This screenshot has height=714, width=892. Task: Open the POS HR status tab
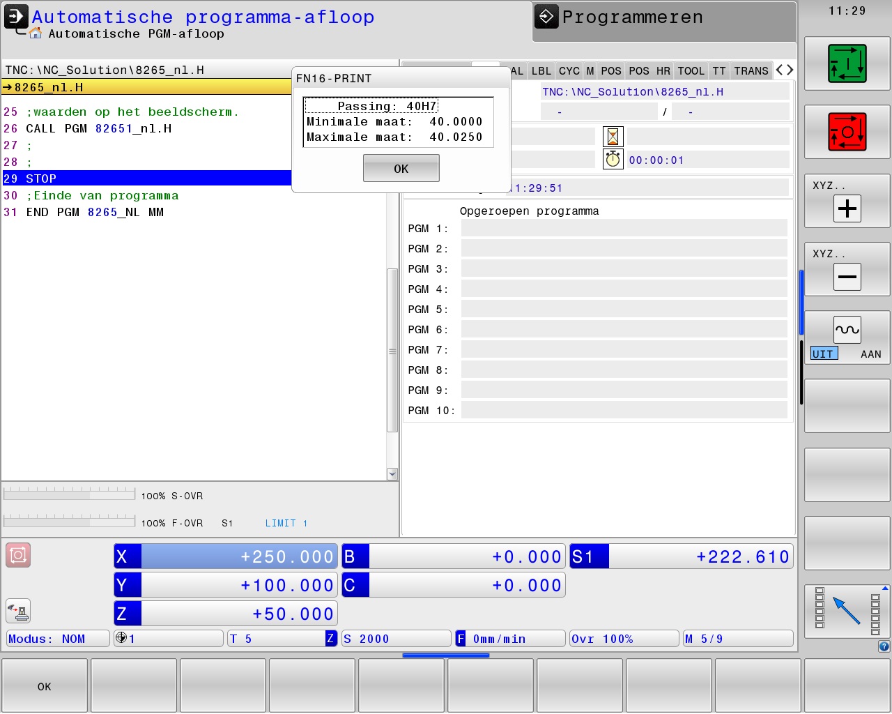pyautogui.click(x=649, y=70)
